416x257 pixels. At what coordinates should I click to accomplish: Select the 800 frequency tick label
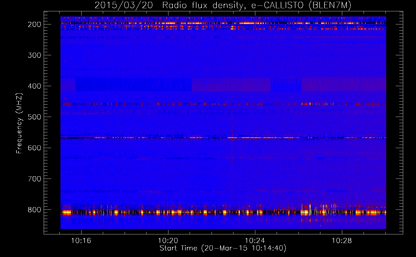coord(34,210)
